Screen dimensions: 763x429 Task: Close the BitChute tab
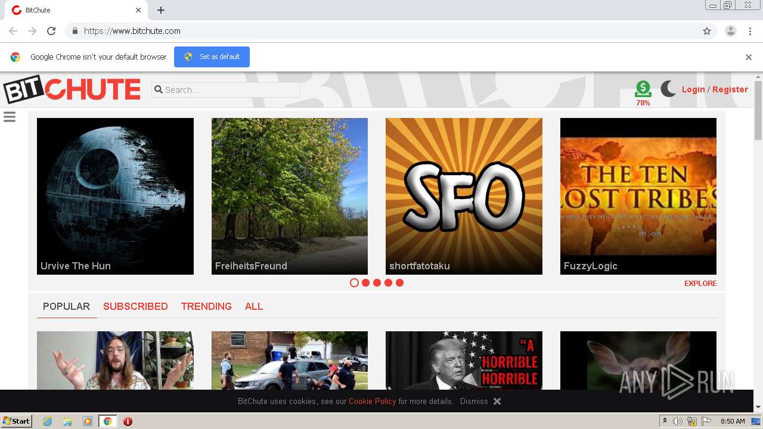point(138,10)
